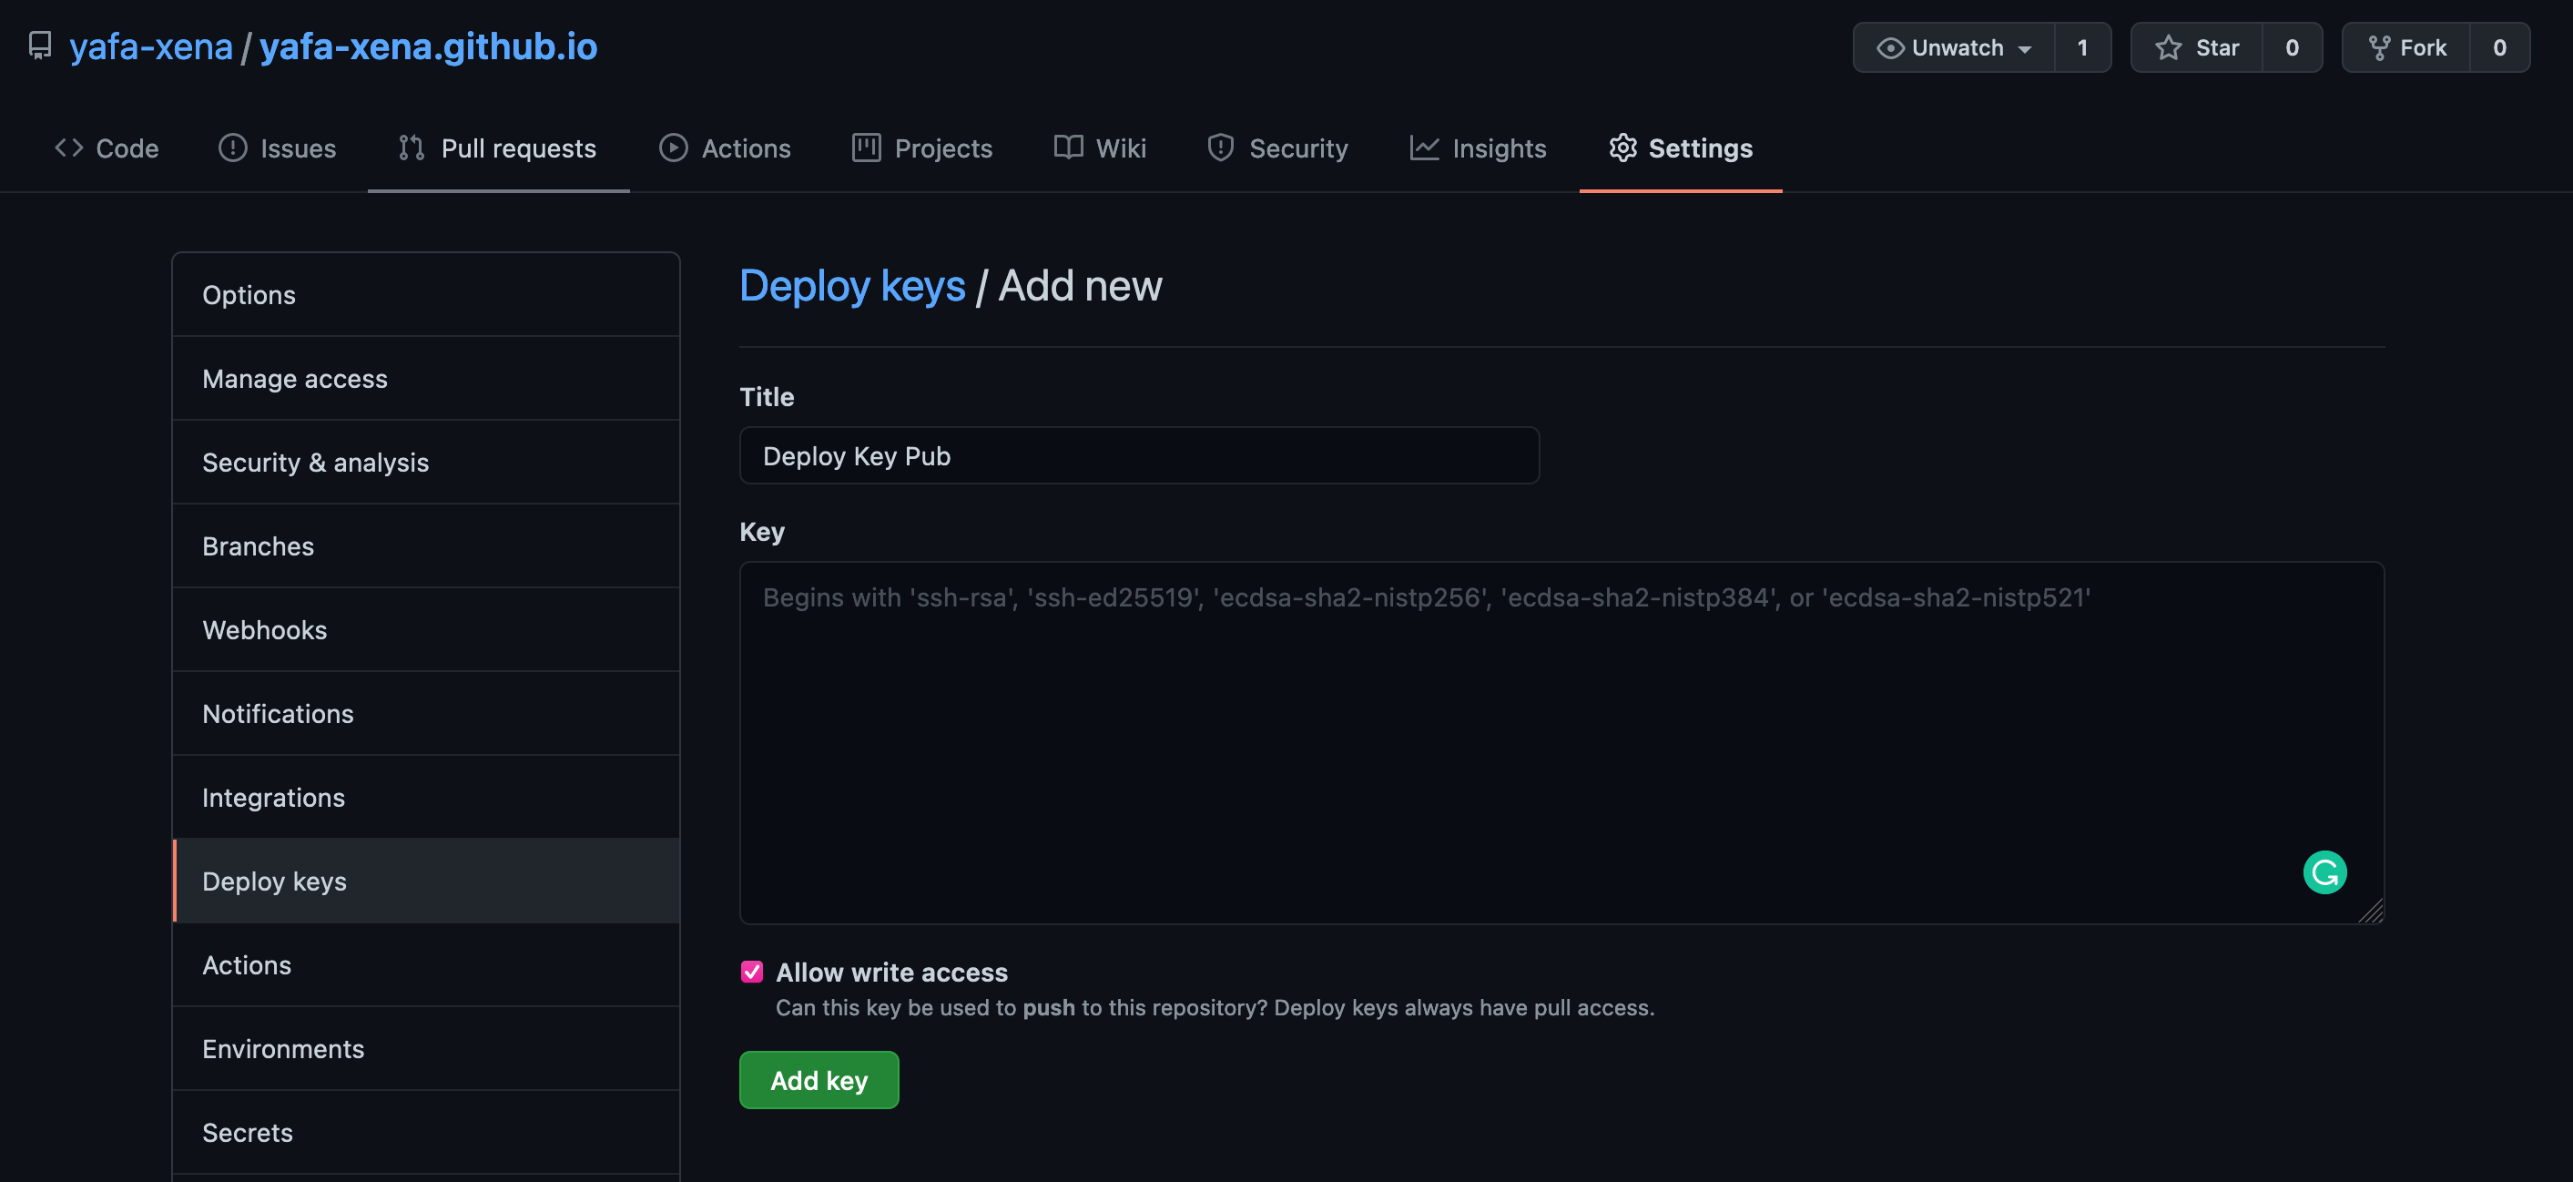This screenshot has height=1182, width=2573.
Task: Open Security & analysis settings
Action: click(x=426, y=463)
